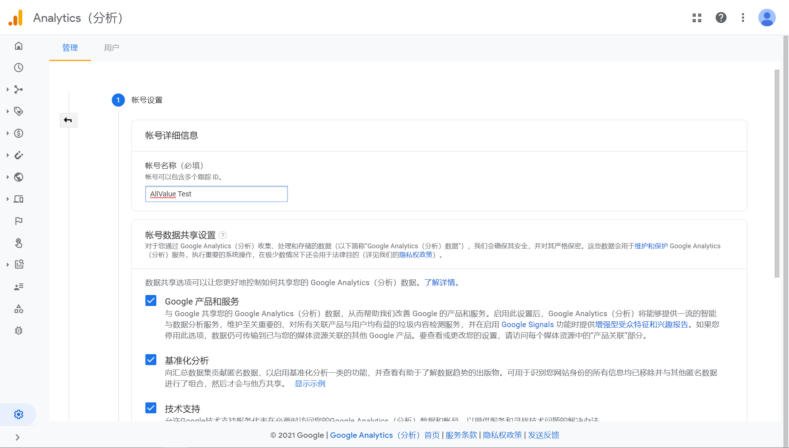Click the 帐号名称 input field
789x448 pixels.
click(x=217, y=194)
